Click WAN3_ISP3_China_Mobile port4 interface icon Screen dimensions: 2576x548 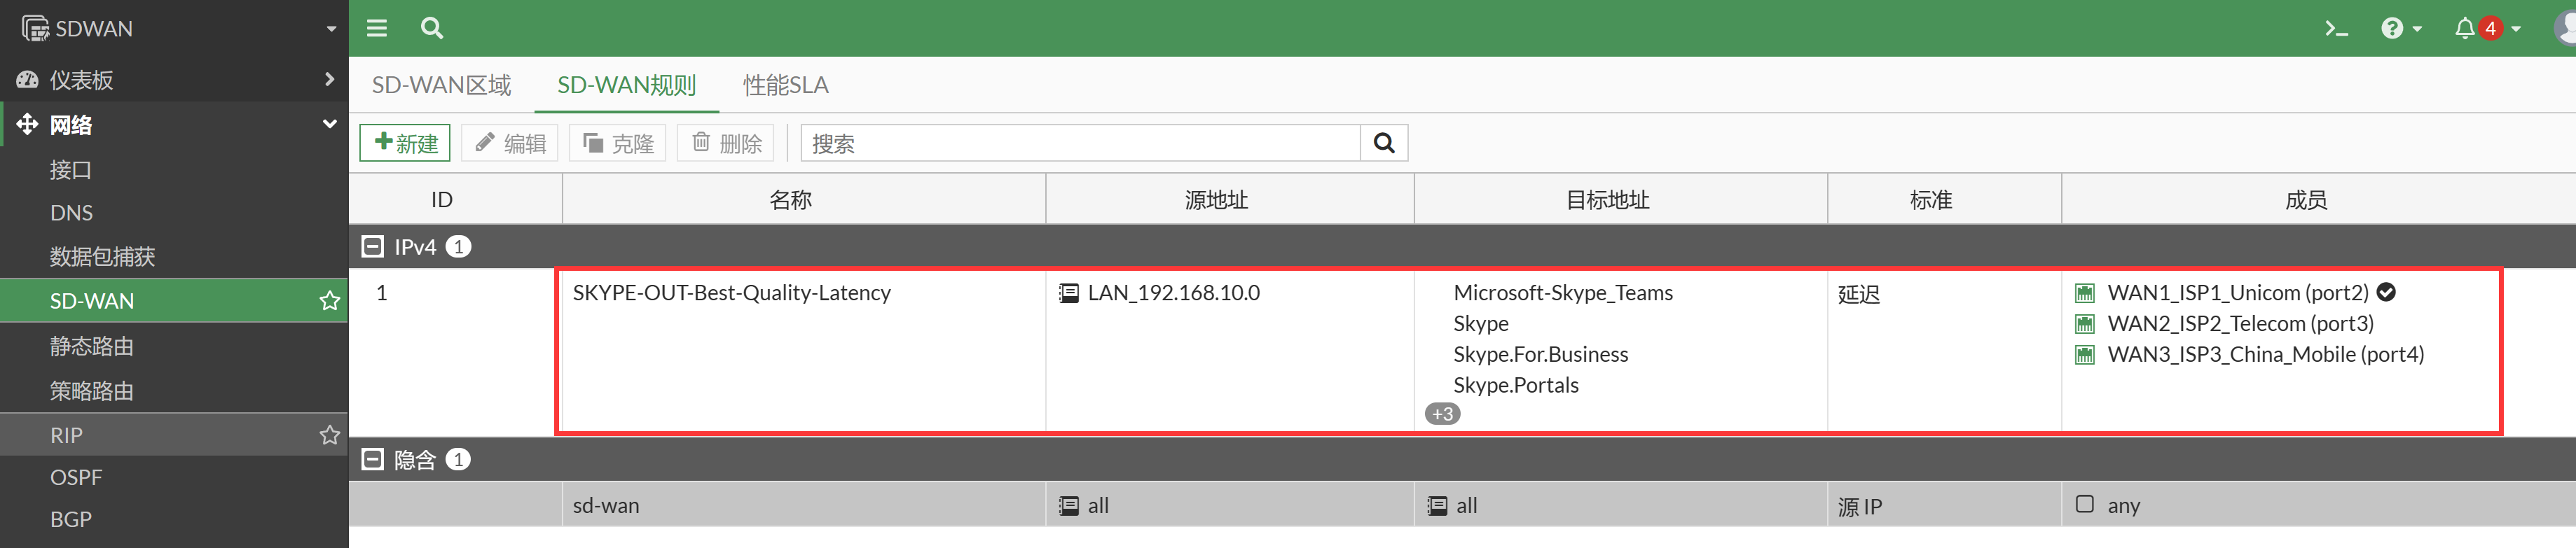(x=2084, y=356)
